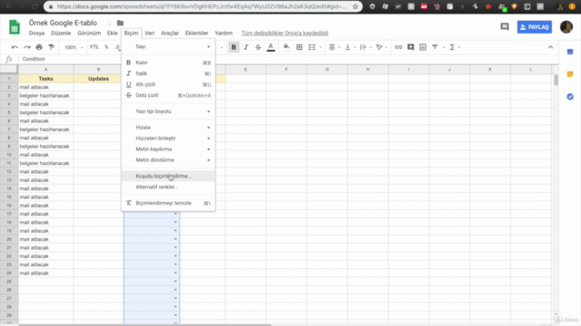Open the Calendar side panel icon

(570, 53)
